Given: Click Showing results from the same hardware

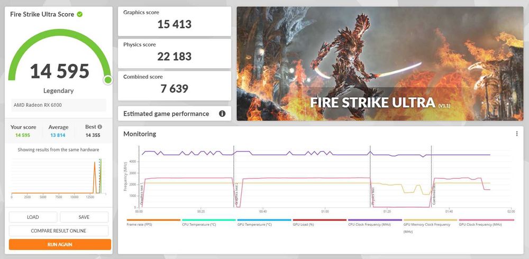Looking at the screenshot, I should click(x=58, y=150).
